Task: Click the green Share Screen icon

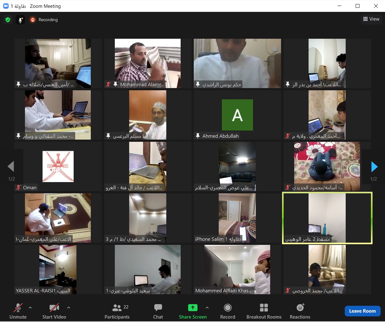Action: [193, 308]
